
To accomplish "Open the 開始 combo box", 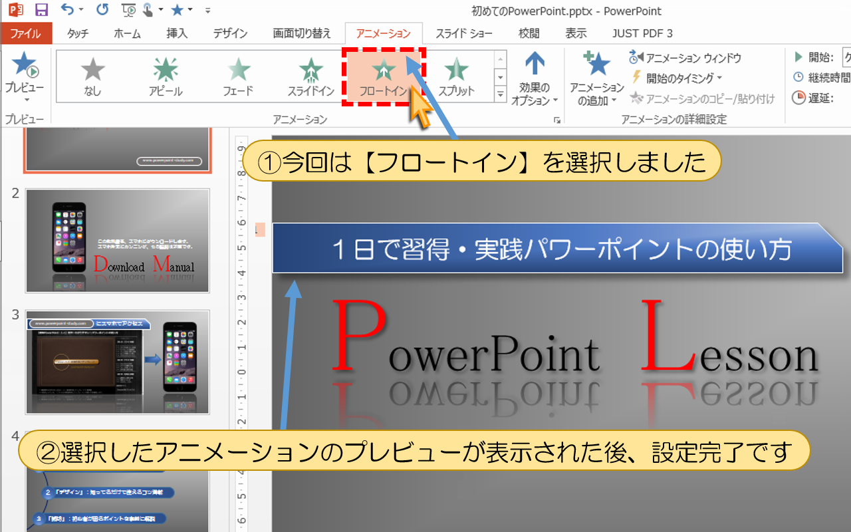I will [x=846, y=57].
